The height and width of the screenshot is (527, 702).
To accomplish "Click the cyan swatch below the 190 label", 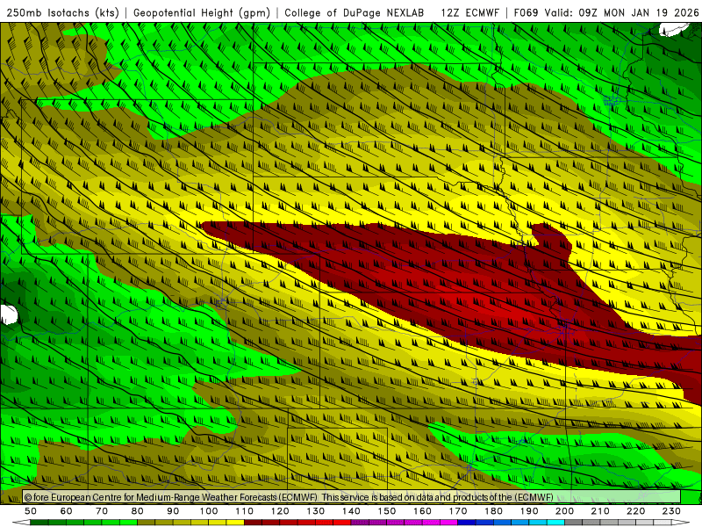I will point(538,523).
